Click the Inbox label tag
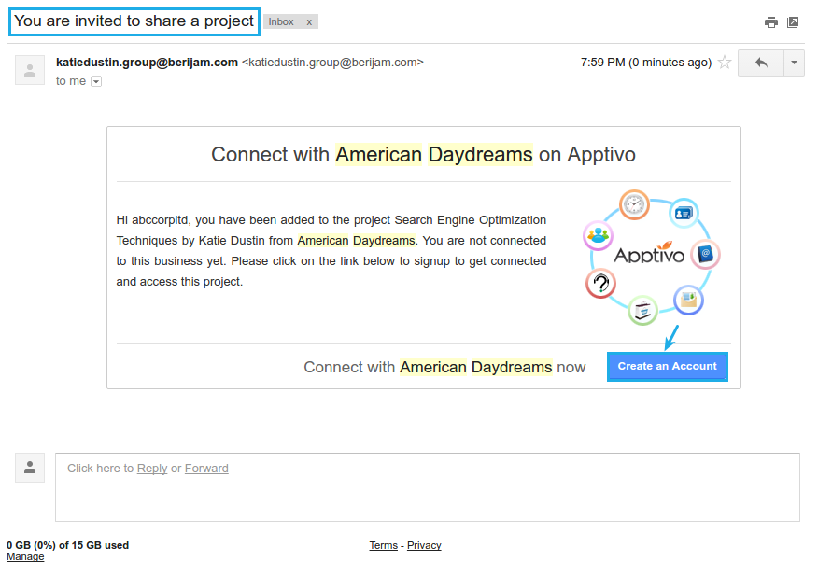 click(x=281, y=21)
